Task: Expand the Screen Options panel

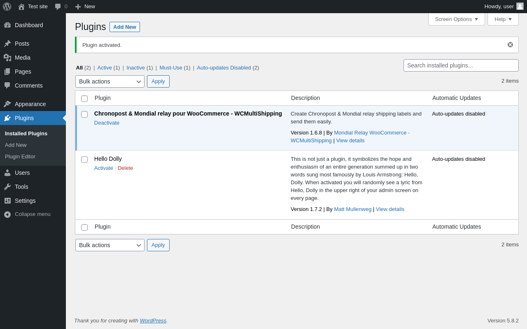Action: [x=456, y=19]
